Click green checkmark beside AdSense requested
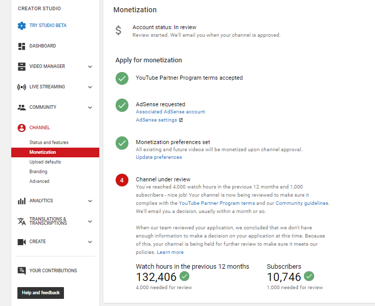Screen dimensions: 375x306 point(122,105)
